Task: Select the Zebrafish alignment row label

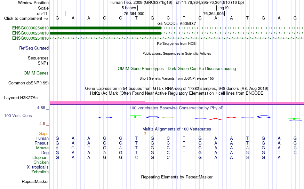Action: point(40,172)
